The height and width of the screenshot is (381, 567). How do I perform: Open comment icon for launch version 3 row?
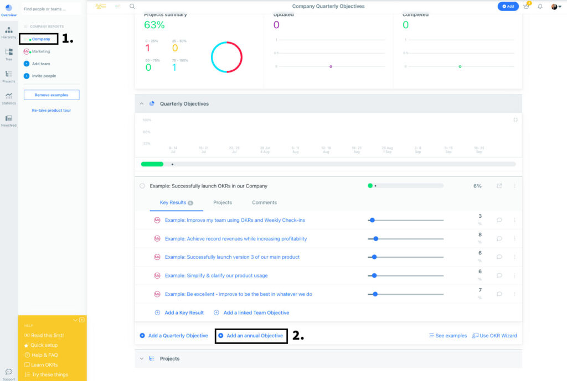499,257
